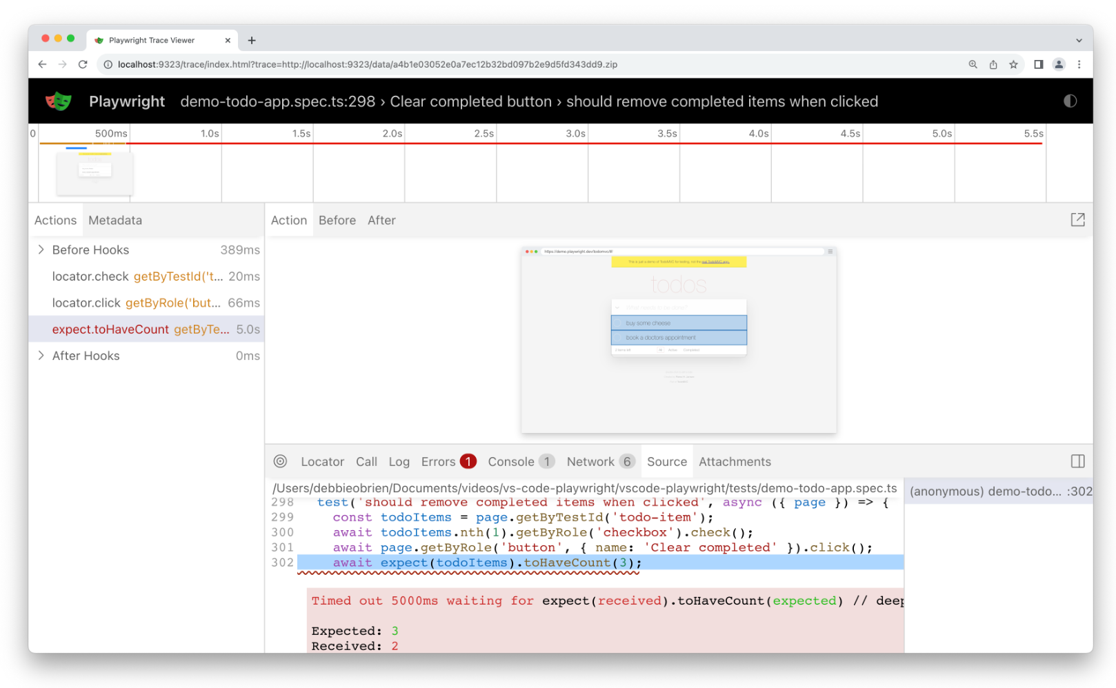Click source line 299 todoItems declaration
The width and height of the screenshot is (1116, 688).
coord(600,517)
